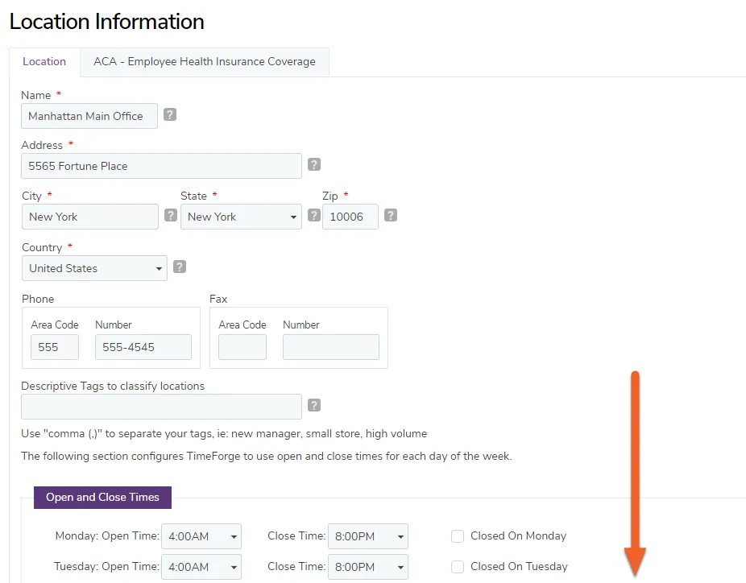
Task: Switch to the Location tab
Action: [44, 62]
